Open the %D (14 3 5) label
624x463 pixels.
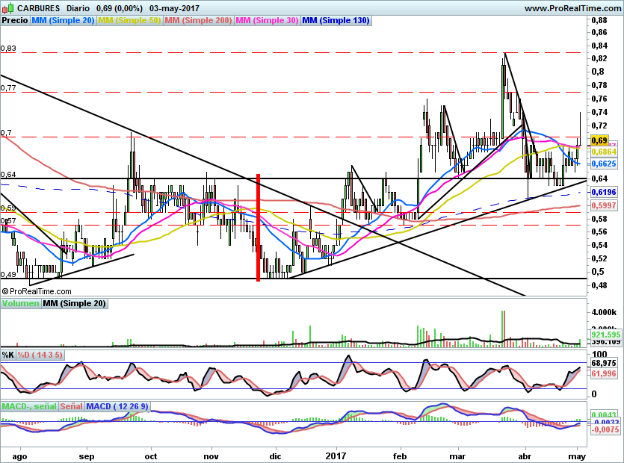pyautogui.click(x=40, y=355)
